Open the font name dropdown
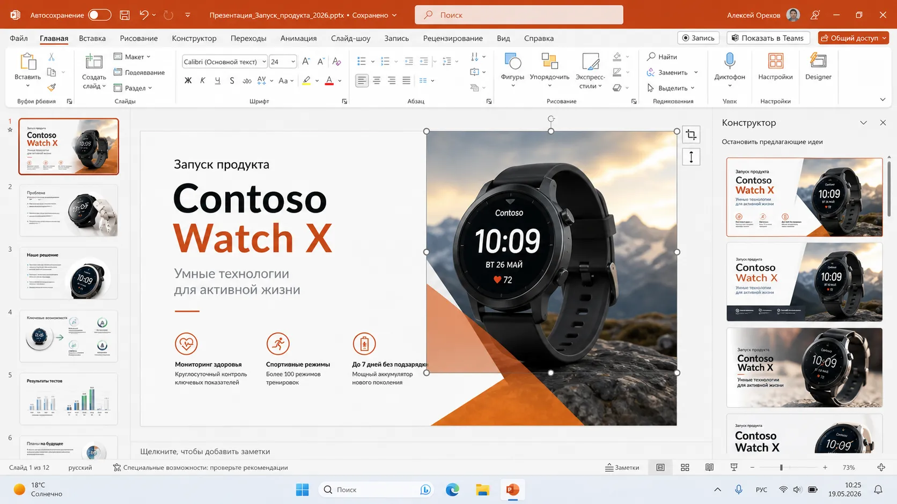 coord(264,62)
